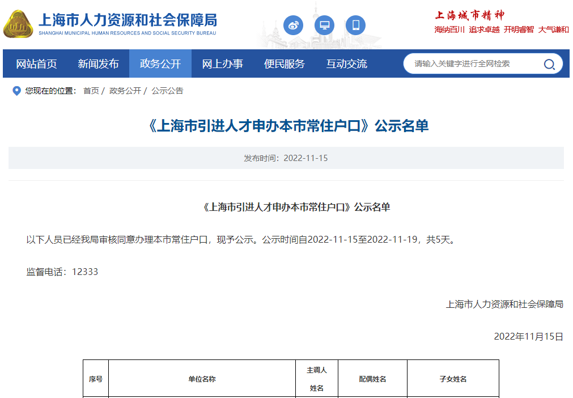Click the 配偶姓名 table header

(372, 379)
